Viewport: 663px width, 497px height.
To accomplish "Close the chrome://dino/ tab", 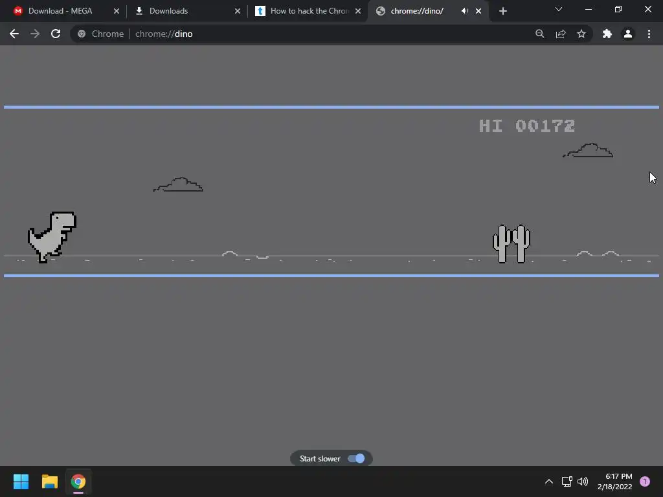I will click(478, 11).
